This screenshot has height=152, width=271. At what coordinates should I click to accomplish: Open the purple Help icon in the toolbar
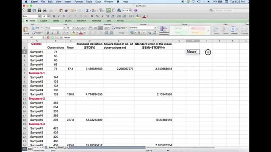(x=135, y=11)
